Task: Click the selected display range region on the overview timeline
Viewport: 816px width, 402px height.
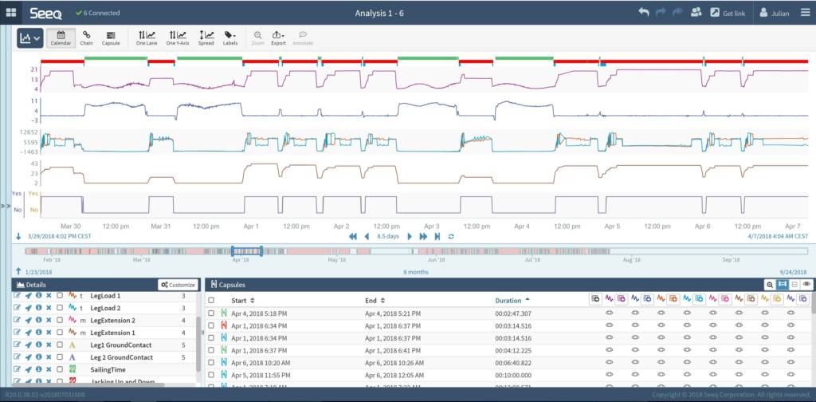Action: tap(247, 251)
